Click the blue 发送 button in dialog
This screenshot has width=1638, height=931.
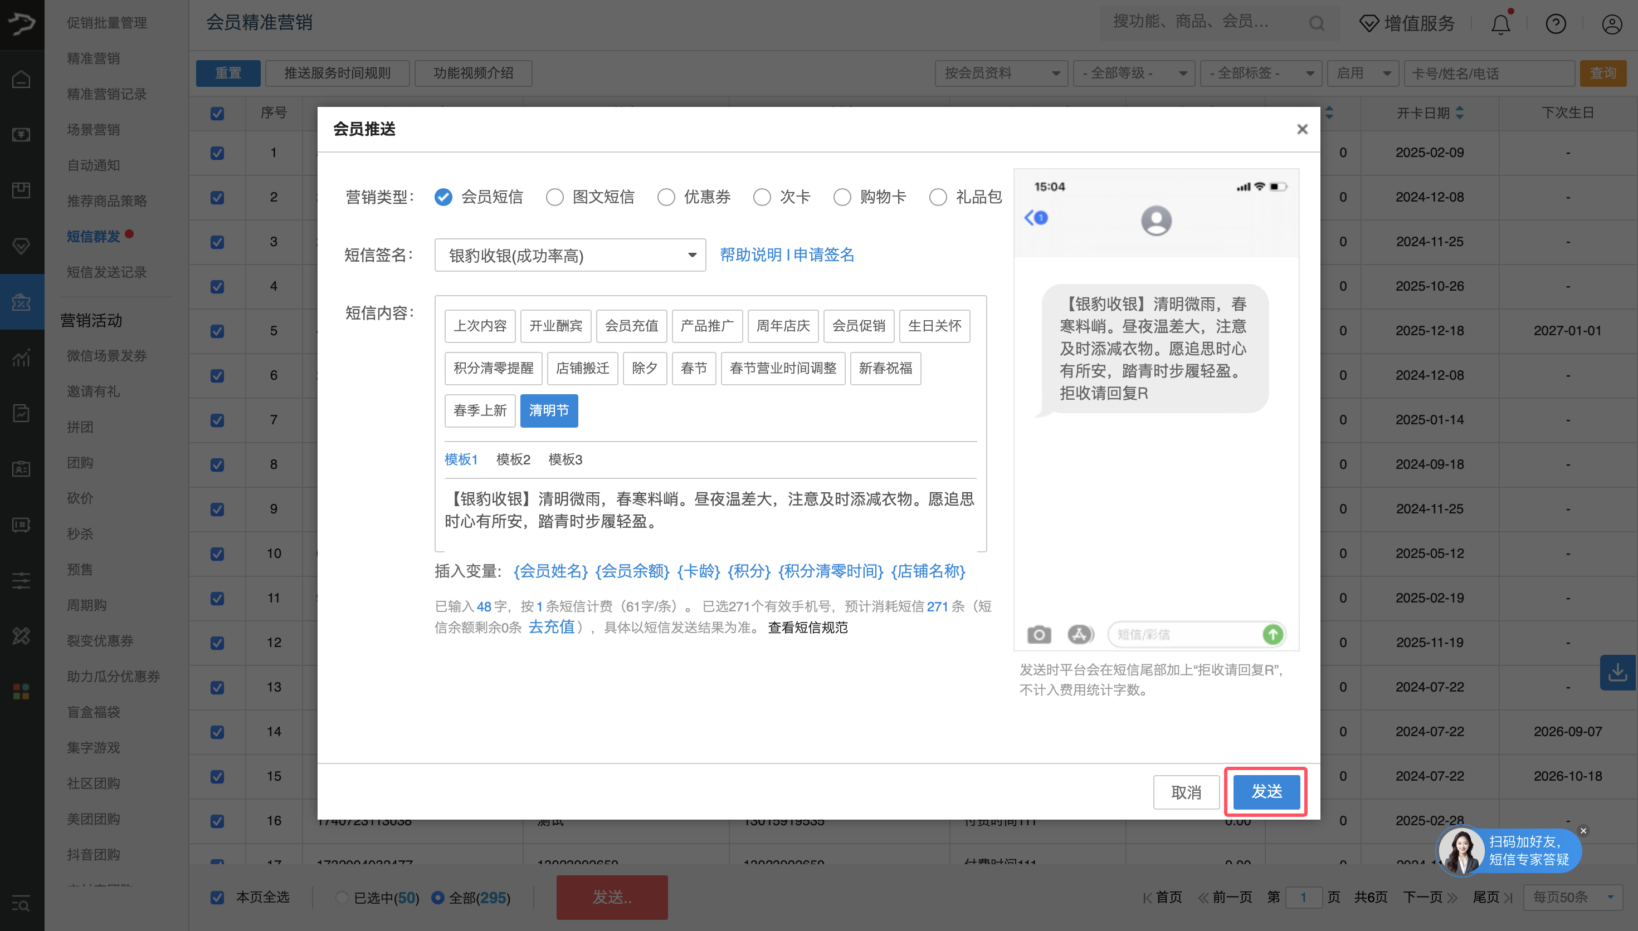point(1266,792)
